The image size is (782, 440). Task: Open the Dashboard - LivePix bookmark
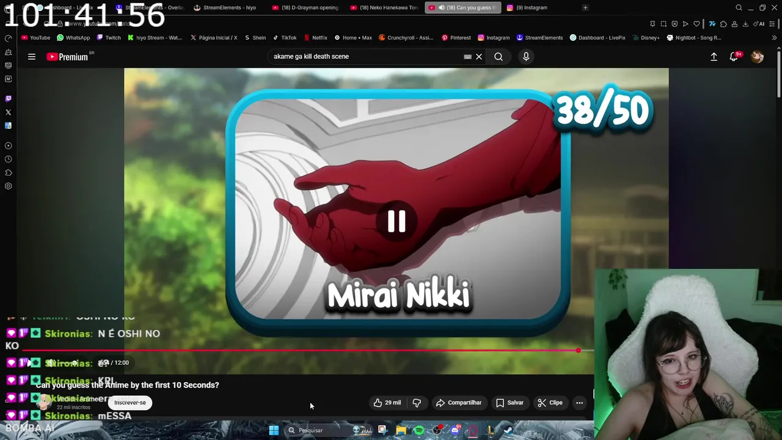click(x=597, y=37)
